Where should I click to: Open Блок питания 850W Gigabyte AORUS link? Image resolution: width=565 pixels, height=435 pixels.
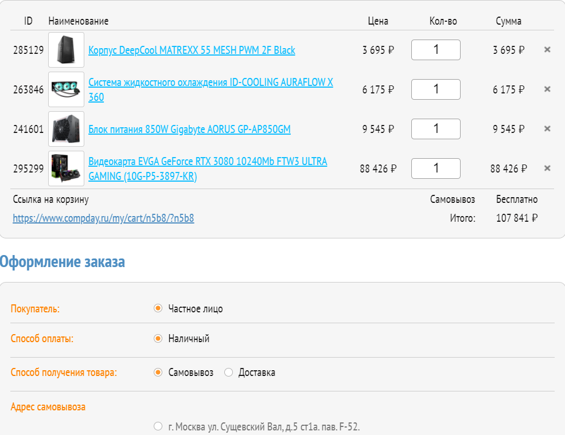coord(189,130)
